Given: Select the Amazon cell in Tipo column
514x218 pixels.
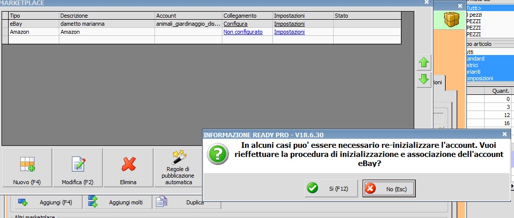Looking at the screenshot, I should pos(34,32).
